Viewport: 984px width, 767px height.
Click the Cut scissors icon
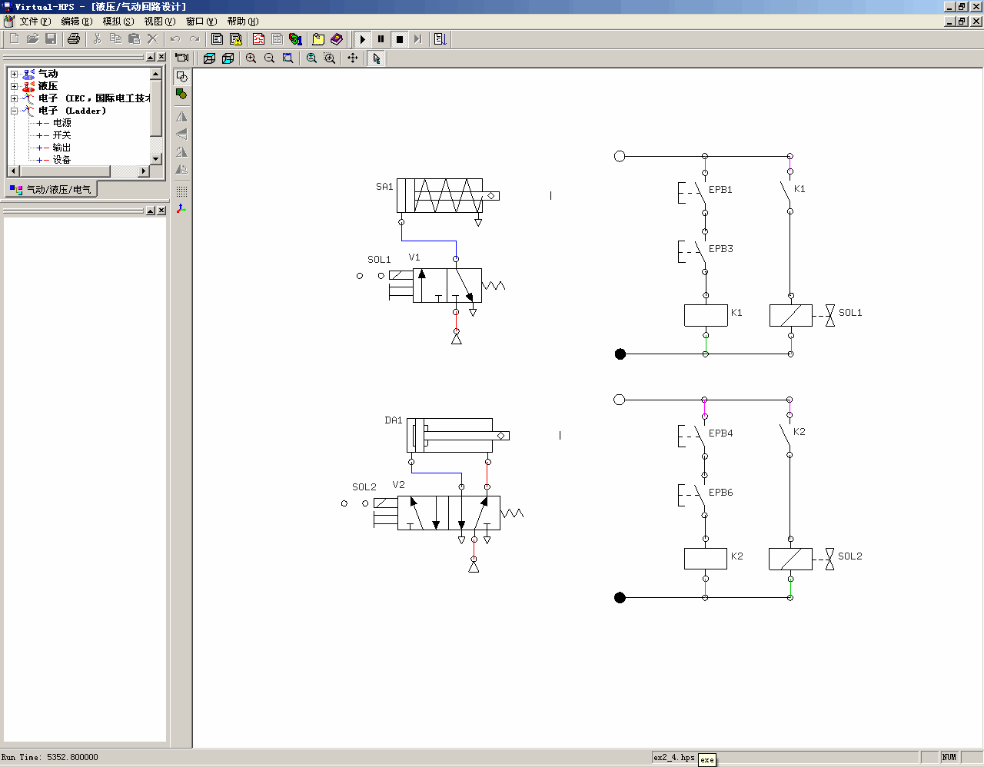pos(98,39)
